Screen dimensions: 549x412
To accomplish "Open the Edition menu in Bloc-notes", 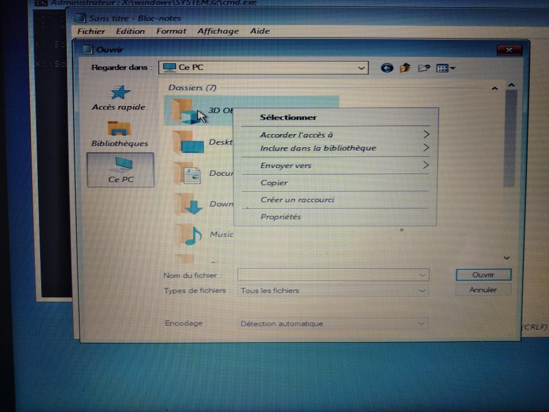I will pos(130,31).
